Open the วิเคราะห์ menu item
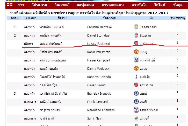Screen dimensions: 188x126 [x=62, y=5]
